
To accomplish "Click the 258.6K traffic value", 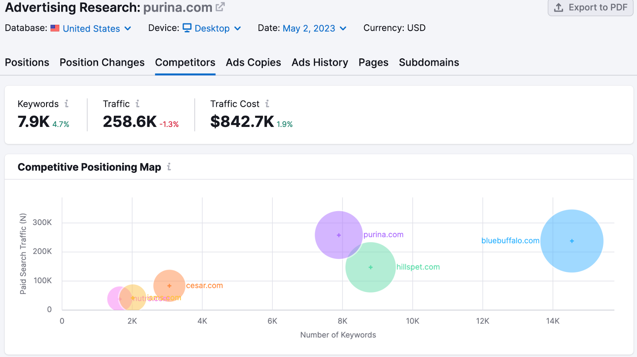I will click(130, 122).
